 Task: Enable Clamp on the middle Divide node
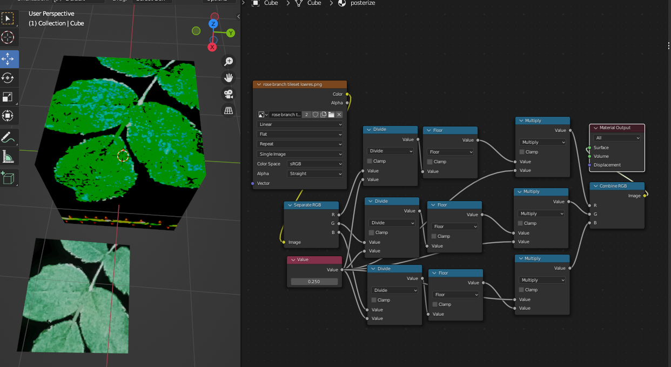pyautogui.click(x=371, y=232)
